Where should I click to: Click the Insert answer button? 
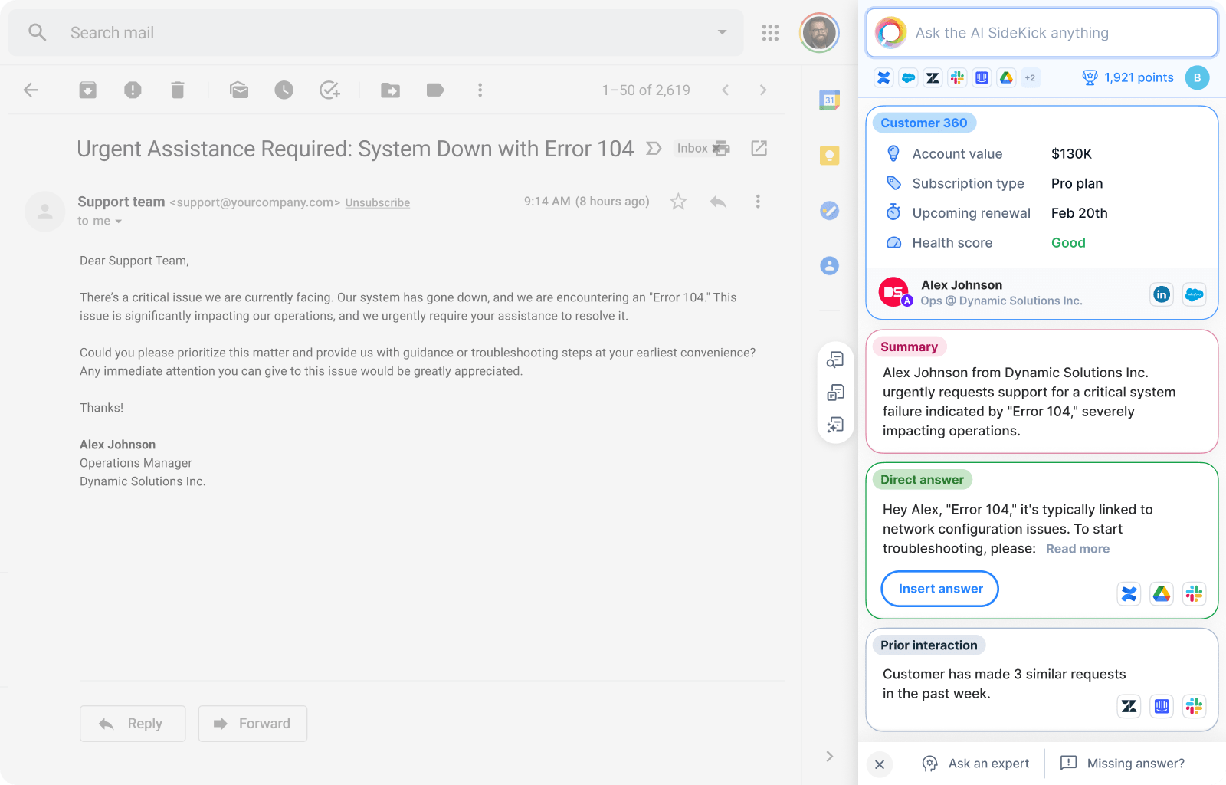pyautogui.click(x=940, y=589)
